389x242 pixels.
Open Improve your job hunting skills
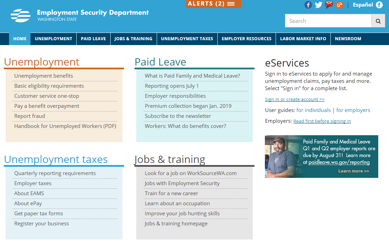click(182, 214)
